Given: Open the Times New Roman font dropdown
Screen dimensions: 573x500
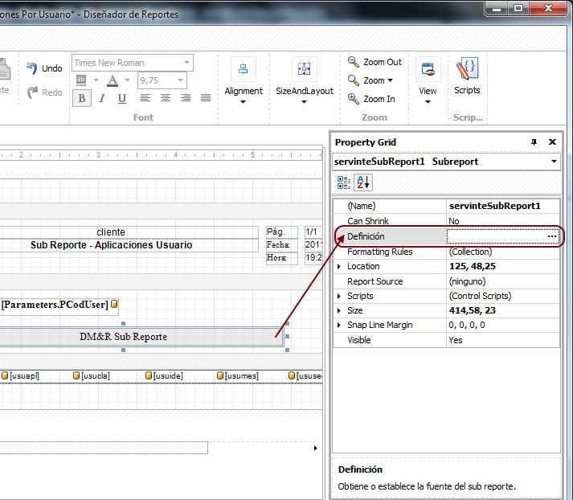Looking at the screenshot, I should point(186,63).
